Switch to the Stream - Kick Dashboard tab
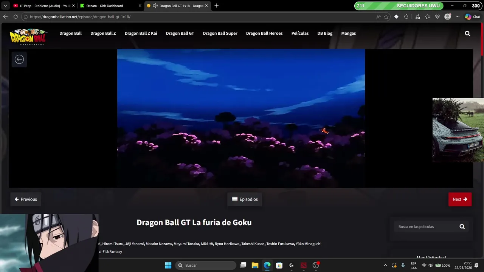The image size is (484, 272). point(111,6)
